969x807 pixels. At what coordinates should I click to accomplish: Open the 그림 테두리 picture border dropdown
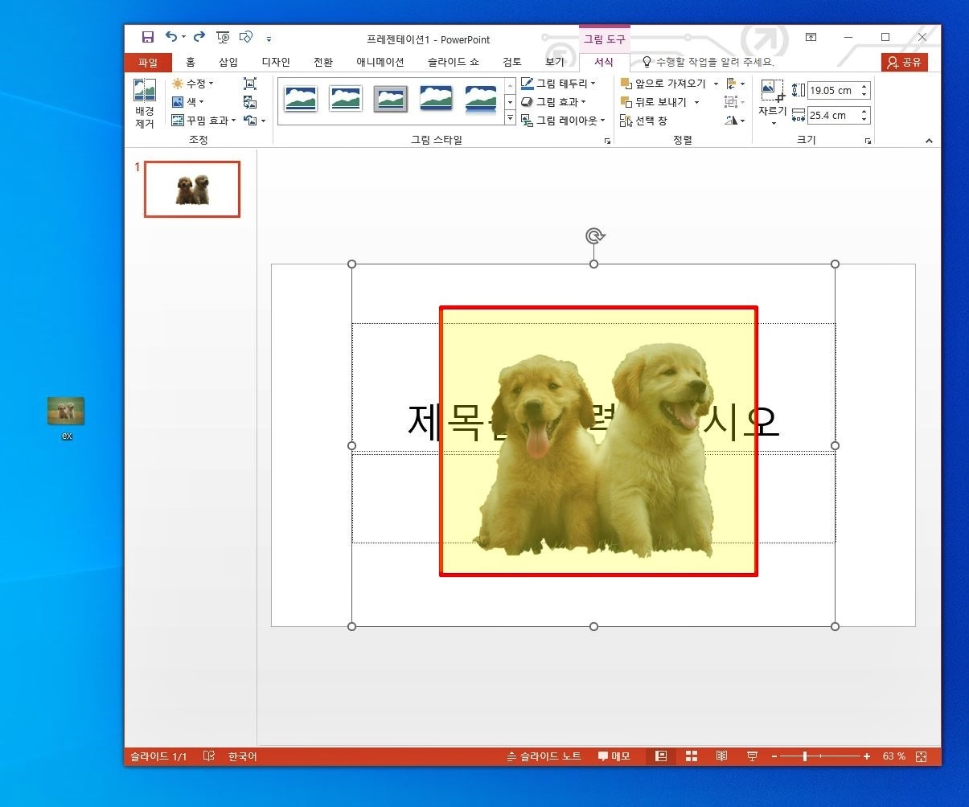coord(558,84)
